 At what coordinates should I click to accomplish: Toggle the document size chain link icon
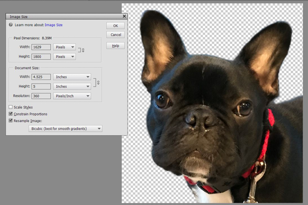(x=98, y=83)
